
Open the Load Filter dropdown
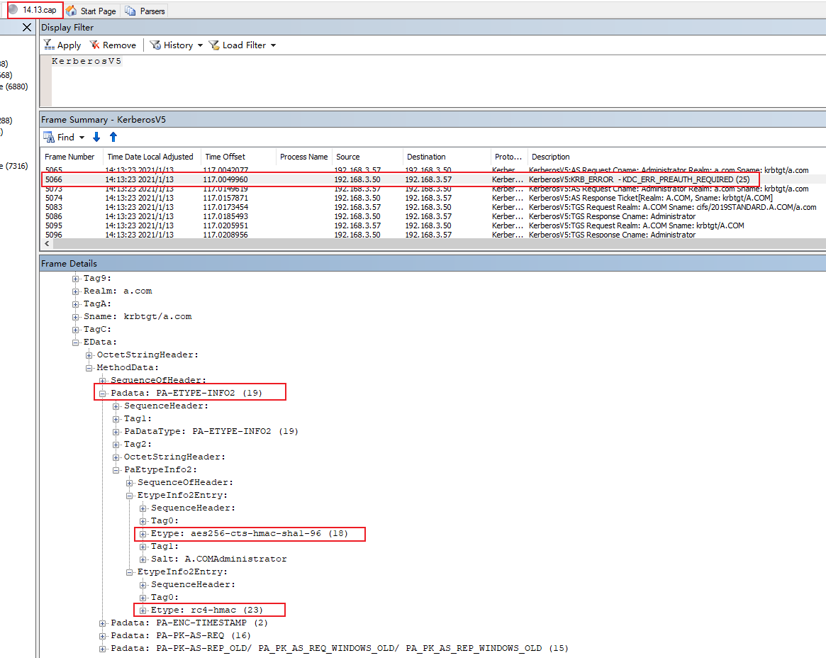point(242,45)
